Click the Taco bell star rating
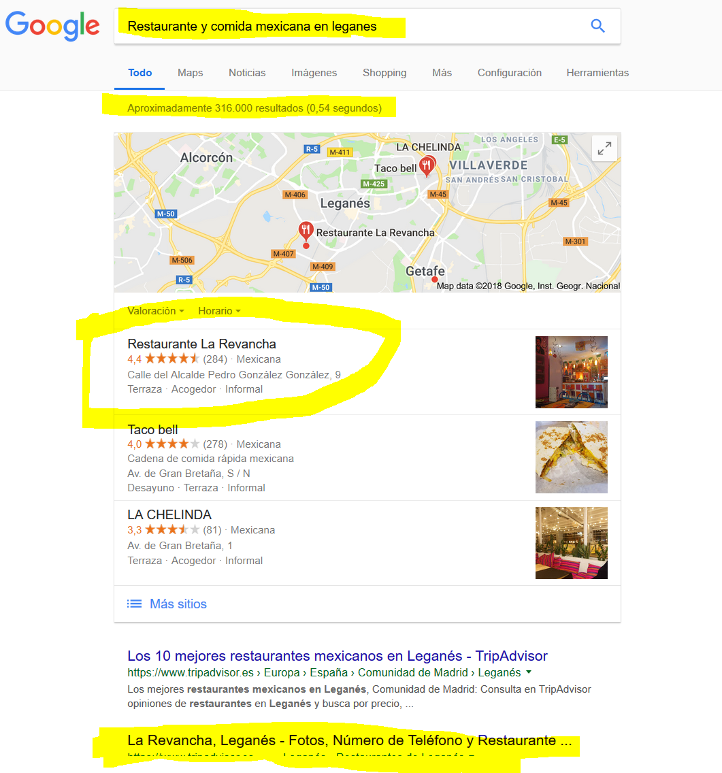Screen dimensions: 722x773 pyautogui.click(x=172, y=444)
